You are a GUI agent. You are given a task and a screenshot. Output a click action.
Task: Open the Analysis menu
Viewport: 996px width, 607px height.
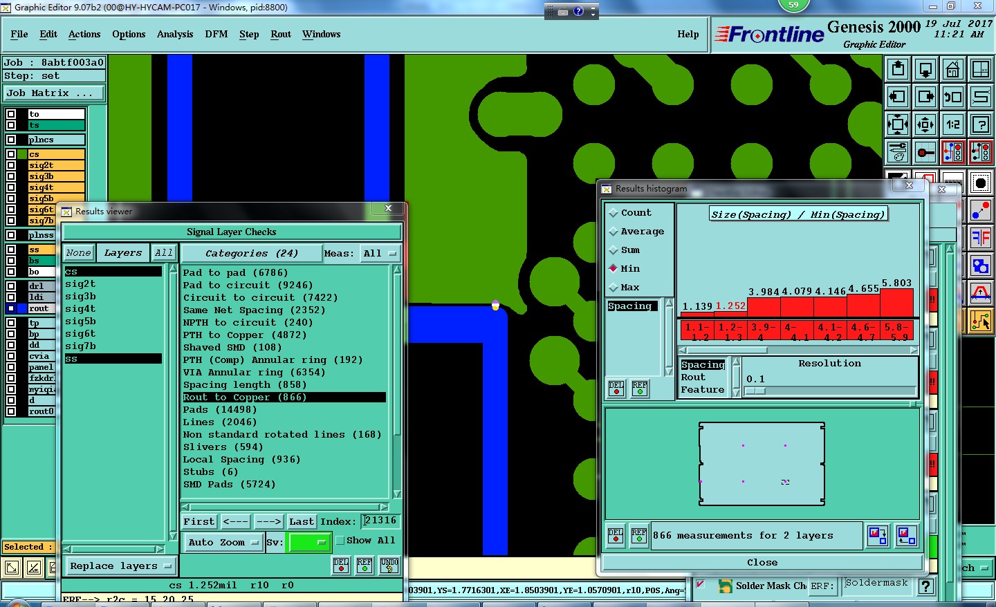pos(175,34)
